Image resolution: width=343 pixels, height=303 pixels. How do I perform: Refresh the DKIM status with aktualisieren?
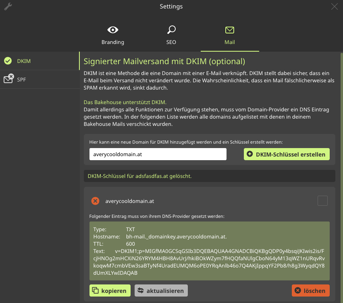161,290
